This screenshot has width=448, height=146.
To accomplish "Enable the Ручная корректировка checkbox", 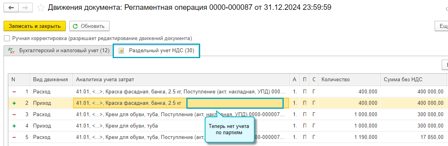I will click(x=7, y=38).
